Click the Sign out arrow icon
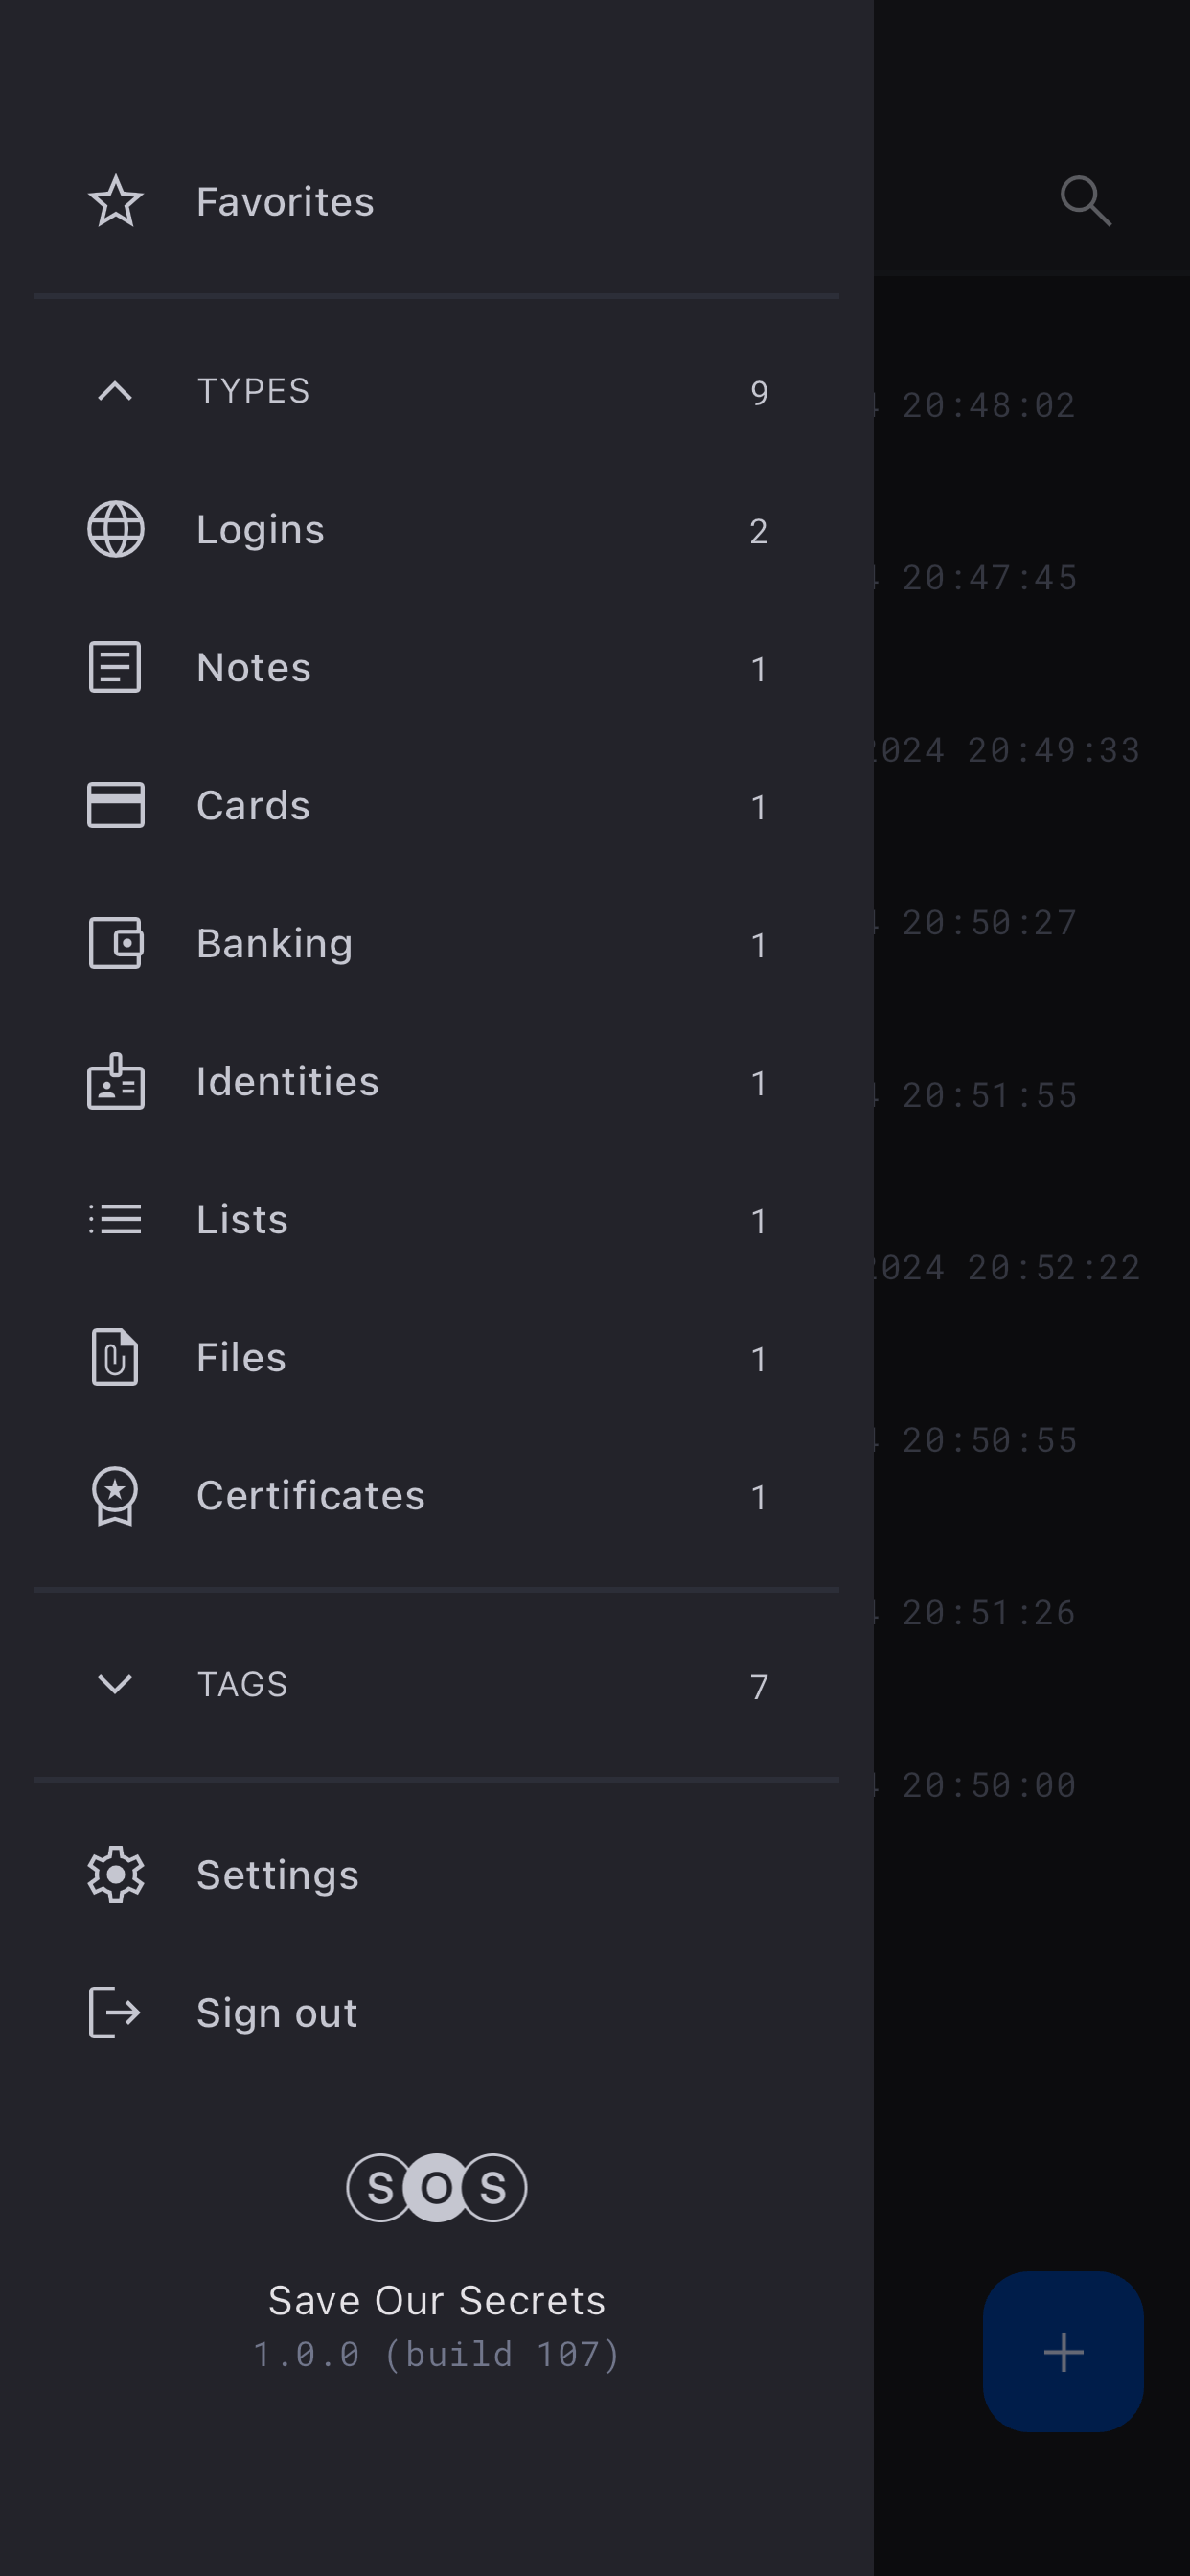Viewport: 1190px width, 2576px height. (x=116, y=2012)
